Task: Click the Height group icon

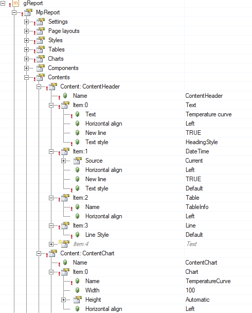Action: pyautogui.click(x=78, y=300)
